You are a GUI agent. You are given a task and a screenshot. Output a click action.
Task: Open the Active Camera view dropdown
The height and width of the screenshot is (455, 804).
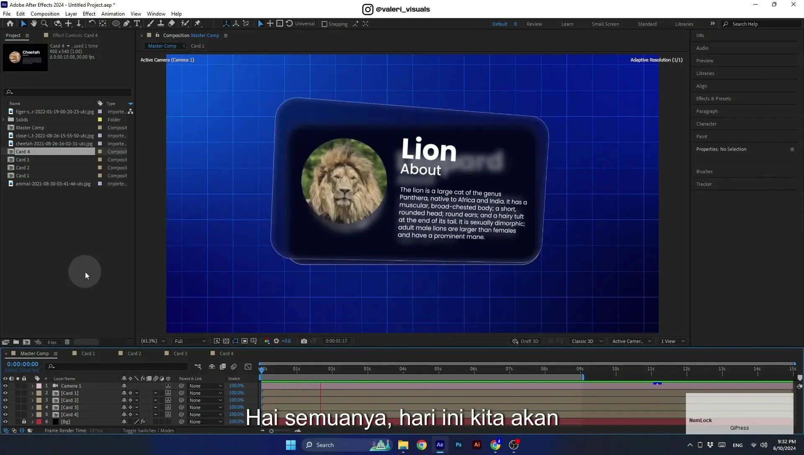632,341
